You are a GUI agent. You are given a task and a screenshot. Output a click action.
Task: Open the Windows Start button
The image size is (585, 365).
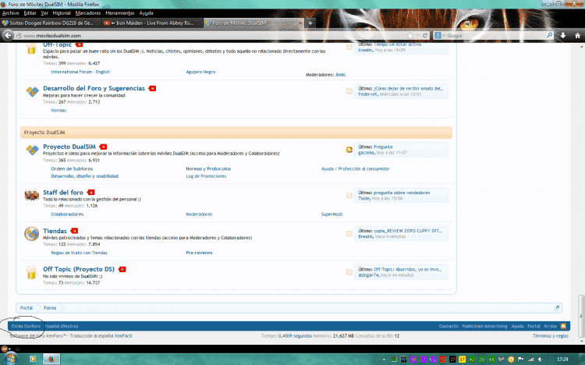click(x=10, y=359)
